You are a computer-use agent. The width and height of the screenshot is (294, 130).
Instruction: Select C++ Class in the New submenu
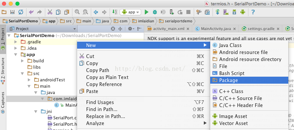click(x=249, y=91)
